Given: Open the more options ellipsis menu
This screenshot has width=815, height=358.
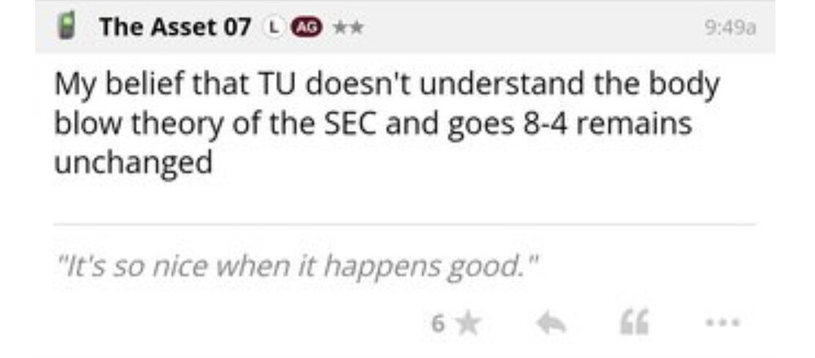Looking at the screenshot, I should (x=723, y=323).
